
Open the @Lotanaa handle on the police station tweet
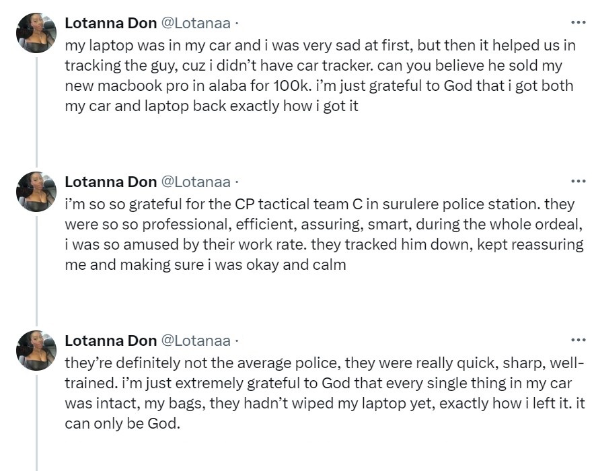click(x=196, y=182)
